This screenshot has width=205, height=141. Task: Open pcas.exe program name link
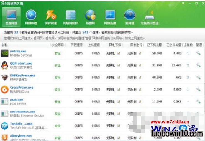[x=16, y=99]
